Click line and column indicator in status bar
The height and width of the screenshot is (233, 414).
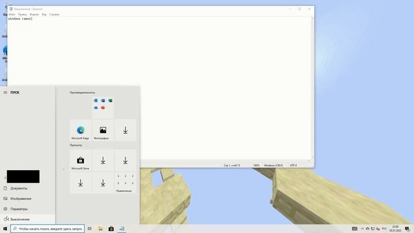click(x=232, y=166)
